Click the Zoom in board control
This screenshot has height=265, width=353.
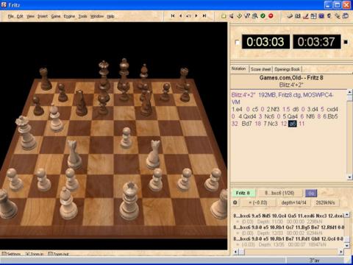[x=35, y=254]
